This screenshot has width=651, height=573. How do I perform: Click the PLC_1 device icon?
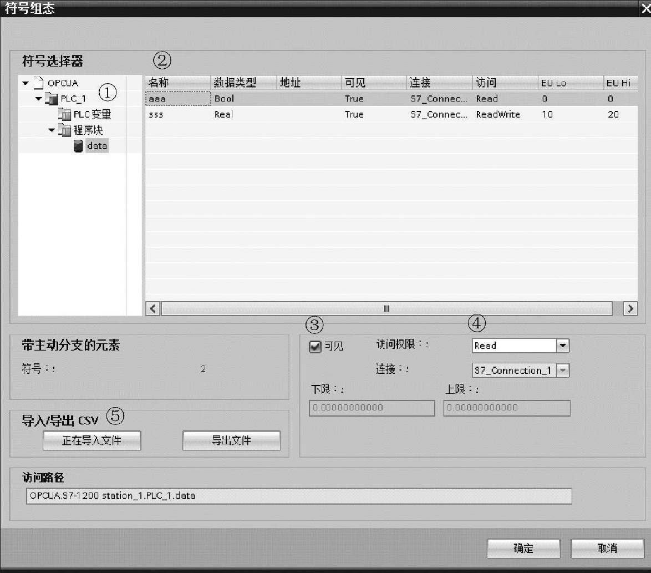click(x=52, y=98)
